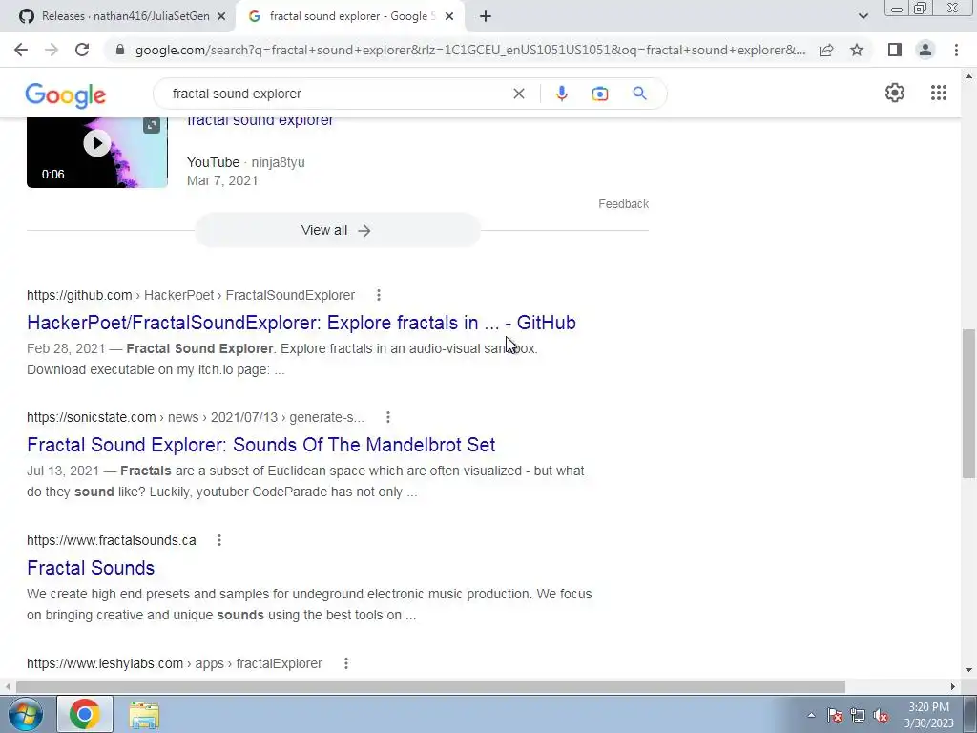This screenshot has width=977, height=733.
Task: Open more options for leshylabs.com result
Action: 345,663
